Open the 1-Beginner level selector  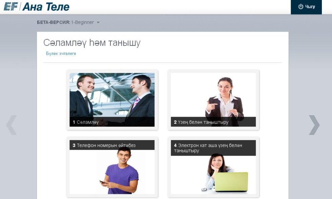tap(82, 22)
